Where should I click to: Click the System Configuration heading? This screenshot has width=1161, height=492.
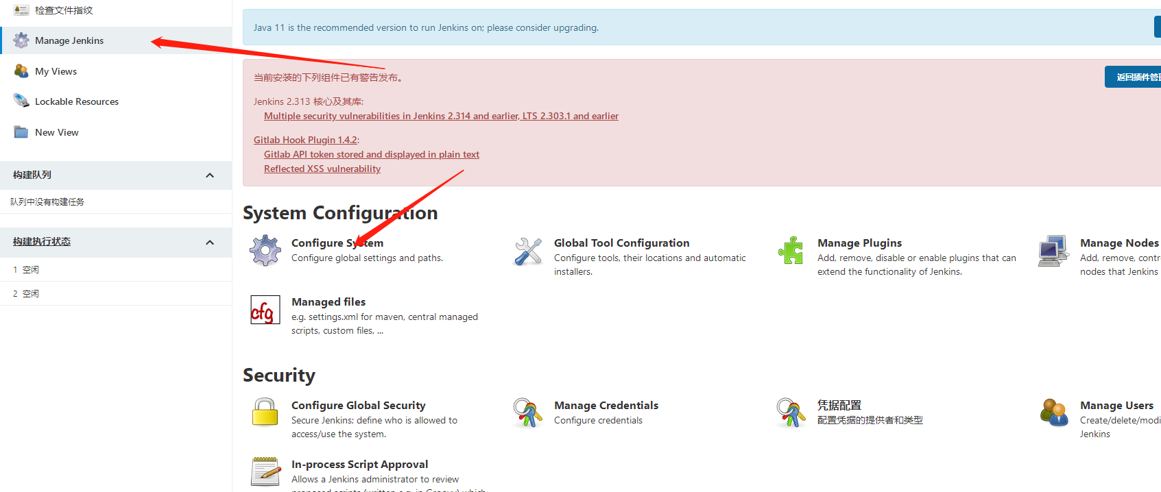point(340,212)
